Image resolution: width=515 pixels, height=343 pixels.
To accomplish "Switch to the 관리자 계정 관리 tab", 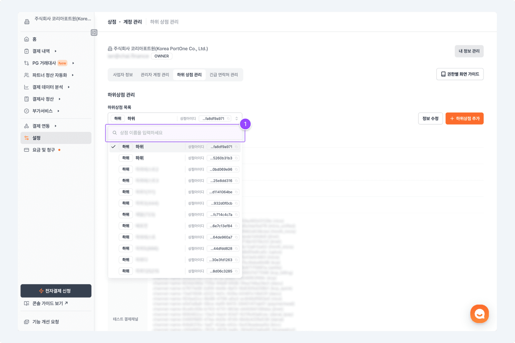I will point(154,75).
